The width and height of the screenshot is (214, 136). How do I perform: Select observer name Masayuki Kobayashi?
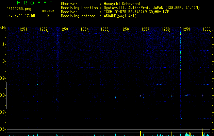pyautogui.click(x=122, y=4)
